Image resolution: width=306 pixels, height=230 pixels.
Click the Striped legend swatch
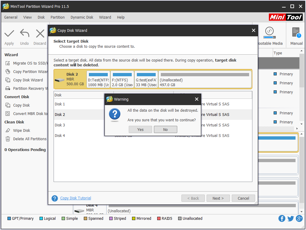pyautogui.click(x=111, y=219)
